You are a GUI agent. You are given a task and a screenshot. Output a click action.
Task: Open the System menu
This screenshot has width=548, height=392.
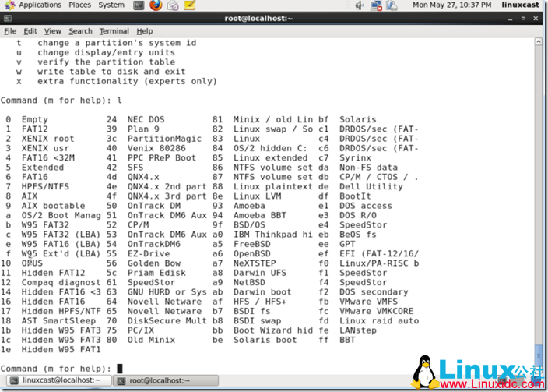[x=111, y=5]
